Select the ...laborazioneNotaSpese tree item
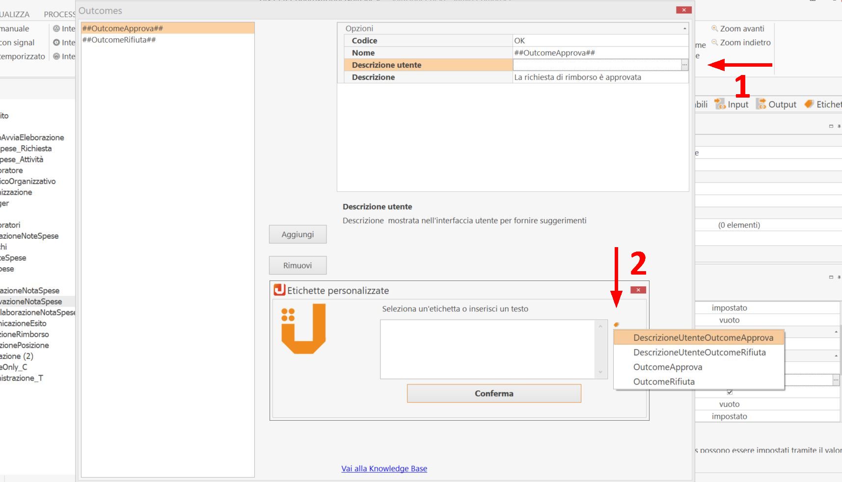Viewport: 842px width, 482px height. click(x=38, y=312)
